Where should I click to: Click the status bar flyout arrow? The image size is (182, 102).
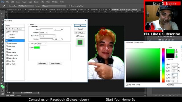pyautogui.click(x=39, y=93)
